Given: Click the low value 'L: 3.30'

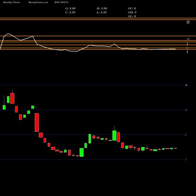Looking at the screenshot, I should tap(102, 13).
